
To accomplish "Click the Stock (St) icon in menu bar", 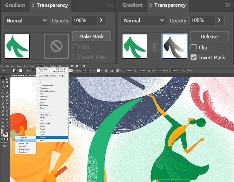I will (72, 66).
